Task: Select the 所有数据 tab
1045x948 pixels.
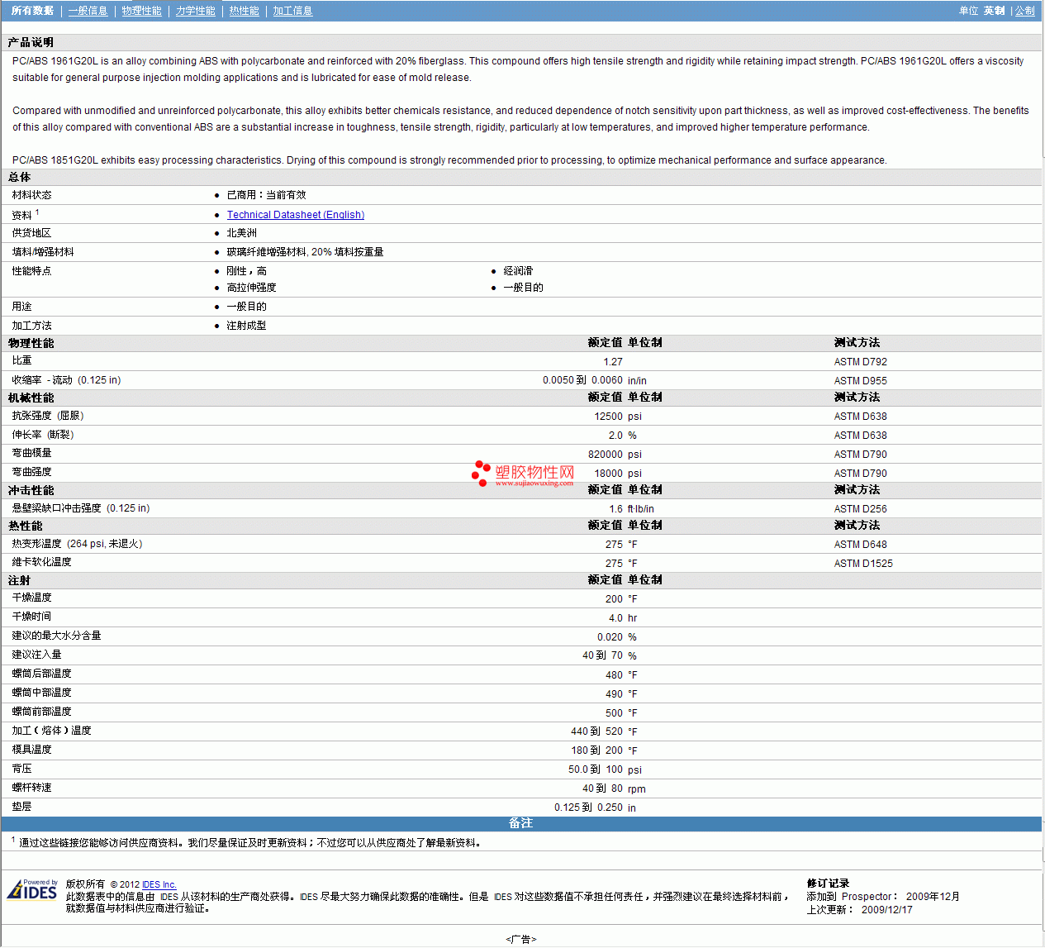Action: 32,11
